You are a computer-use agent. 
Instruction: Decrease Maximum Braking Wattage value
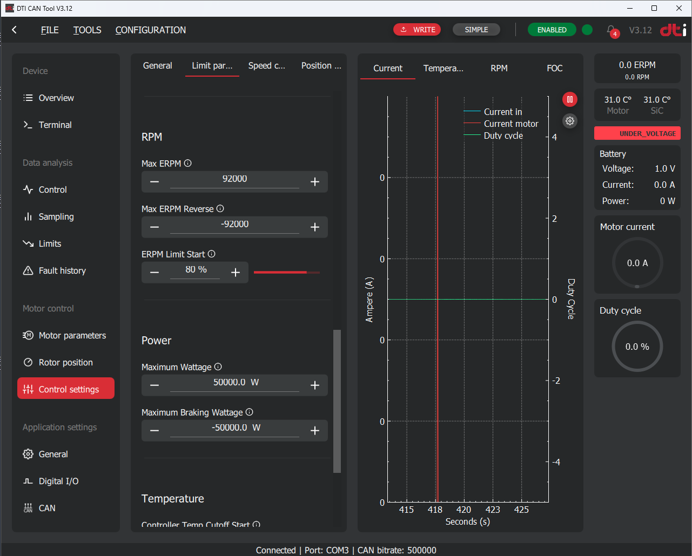point(154,431)
